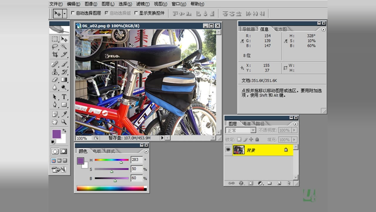Viewport: 376px width, 212px height.
Task: Click the delete layer trash icon
Action: (x=289, y=183)
